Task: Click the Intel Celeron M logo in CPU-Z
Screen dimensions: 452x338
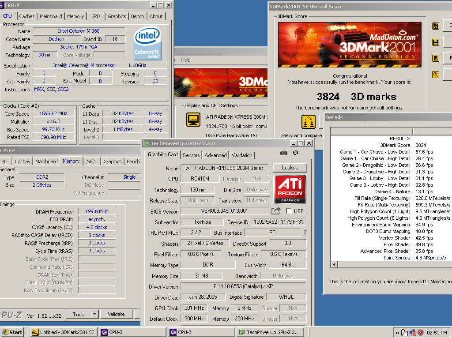Action: coord(147,43)
